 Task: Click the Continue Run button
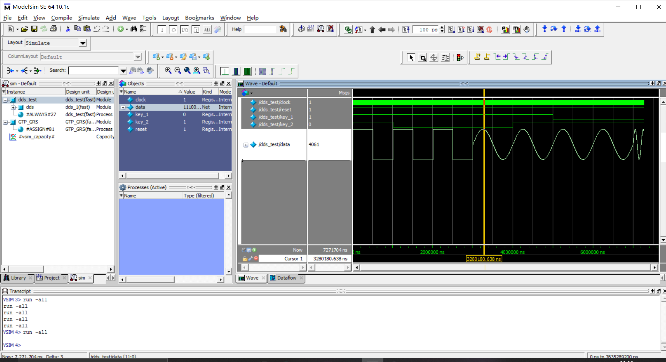pos(461,29)
